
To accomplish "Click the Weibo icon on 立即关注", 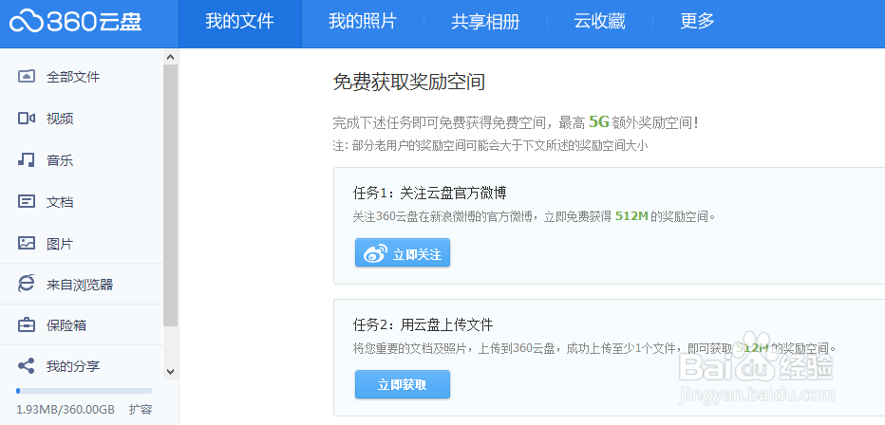I will pos(375,253).
